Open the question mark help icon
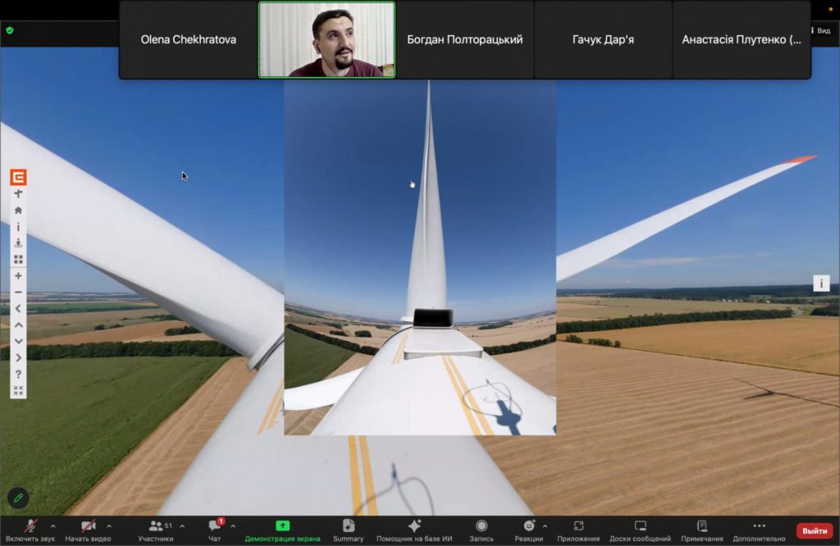 [x=18, y=374]
